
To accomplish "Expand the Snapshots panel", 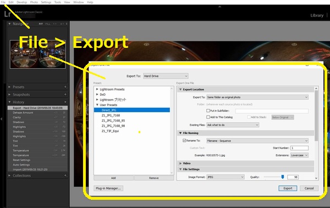I will coord(9,95).
